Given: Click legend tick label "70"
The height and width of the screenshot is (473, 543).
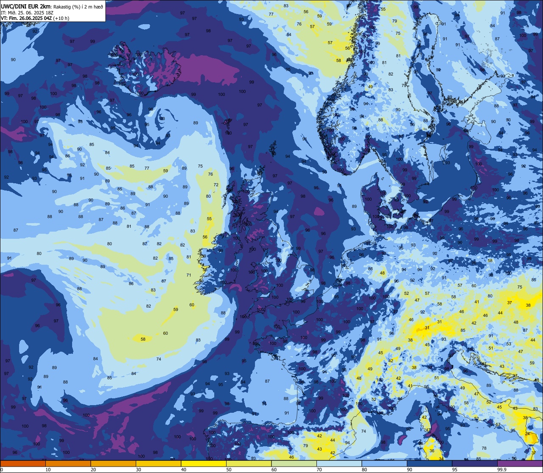Looking at the screenshot, I should 319,470.
